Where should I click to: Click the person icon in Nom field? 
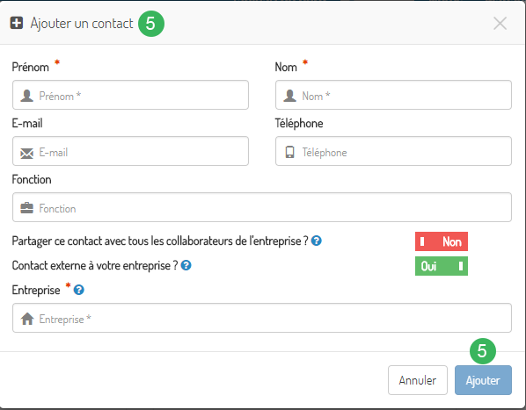(x=290, y=96)
